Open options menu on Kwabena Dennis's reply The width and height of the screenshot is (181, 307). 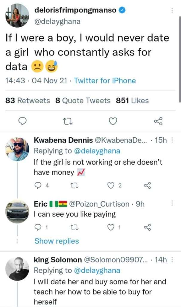pyautogui.click(x=172, y=140)
